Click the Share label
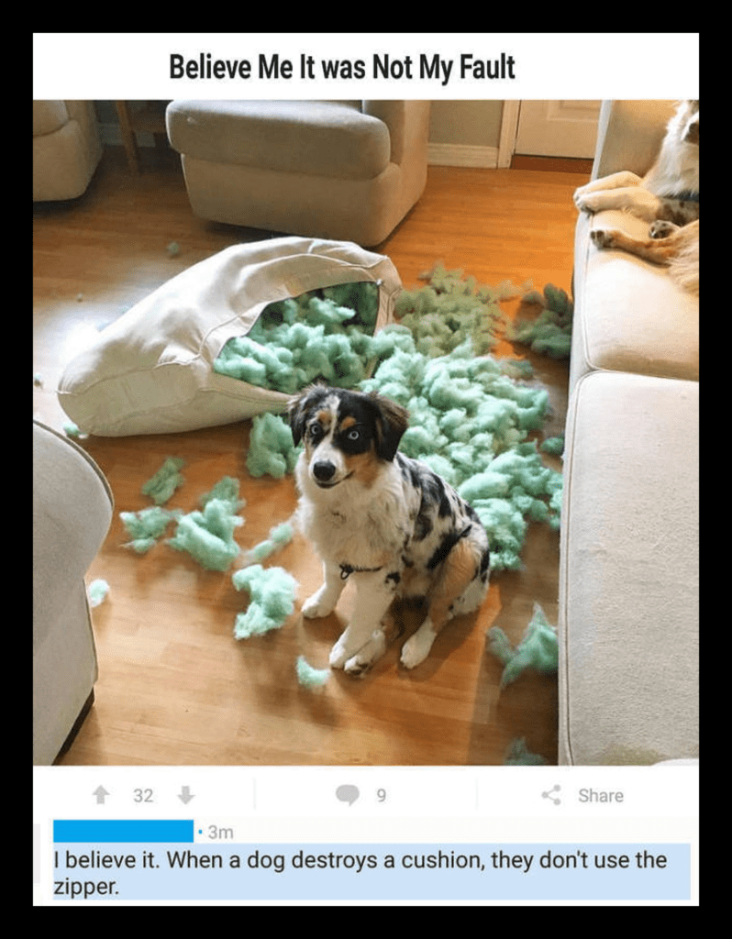Screen dimensions: 732x939 (x=600, y=795)
